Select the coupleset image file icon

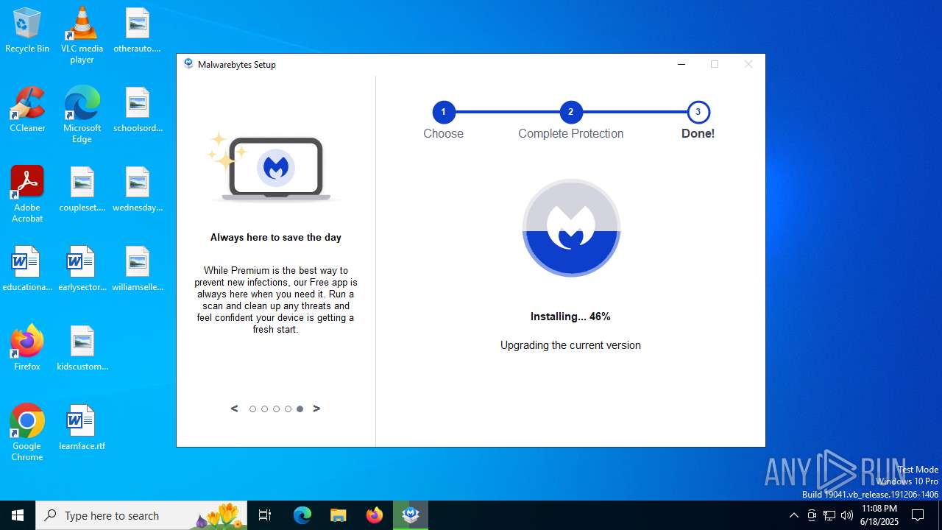82,189
